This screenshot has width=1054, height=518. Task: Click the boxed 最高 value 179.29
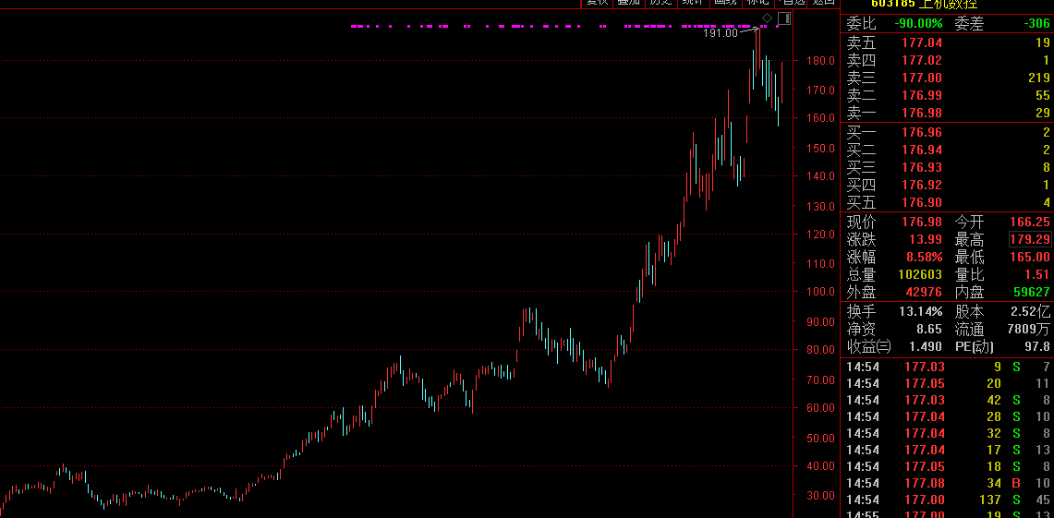[1029, 239]
